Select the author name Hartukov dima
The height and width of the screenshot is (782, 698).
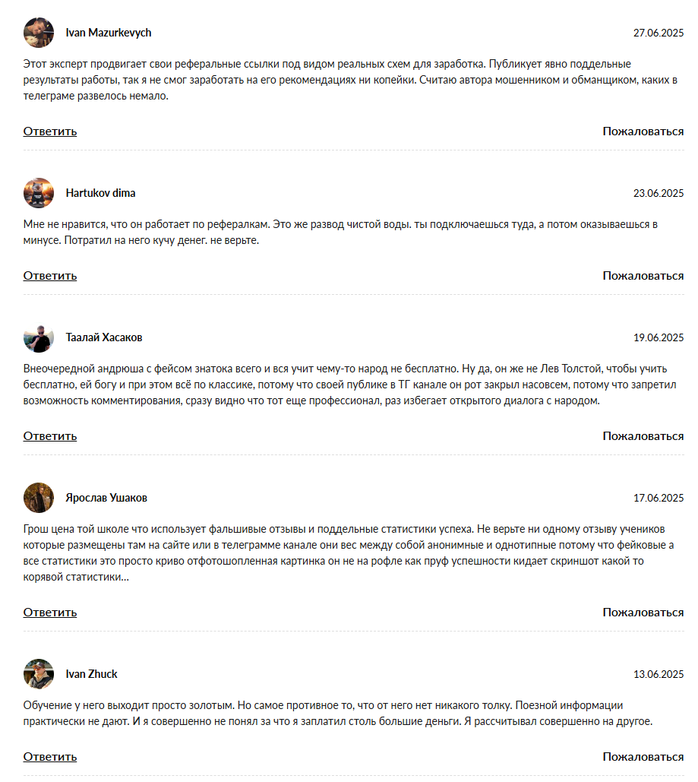click(x=101, y=193)
